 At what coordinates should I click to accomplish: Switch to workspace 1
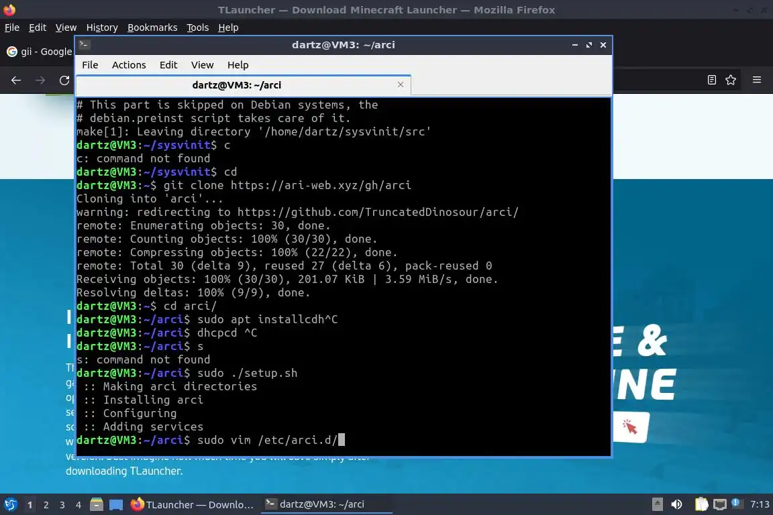click(30, 505)
